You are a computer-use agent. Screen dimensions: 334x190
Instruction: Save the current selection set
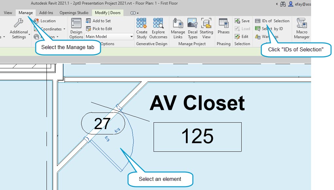(x=242, y=21)
